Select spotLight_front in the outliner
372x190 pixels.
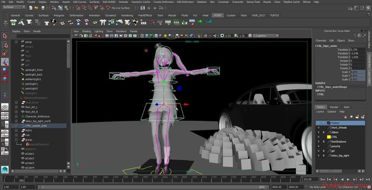tap(34, 70)
